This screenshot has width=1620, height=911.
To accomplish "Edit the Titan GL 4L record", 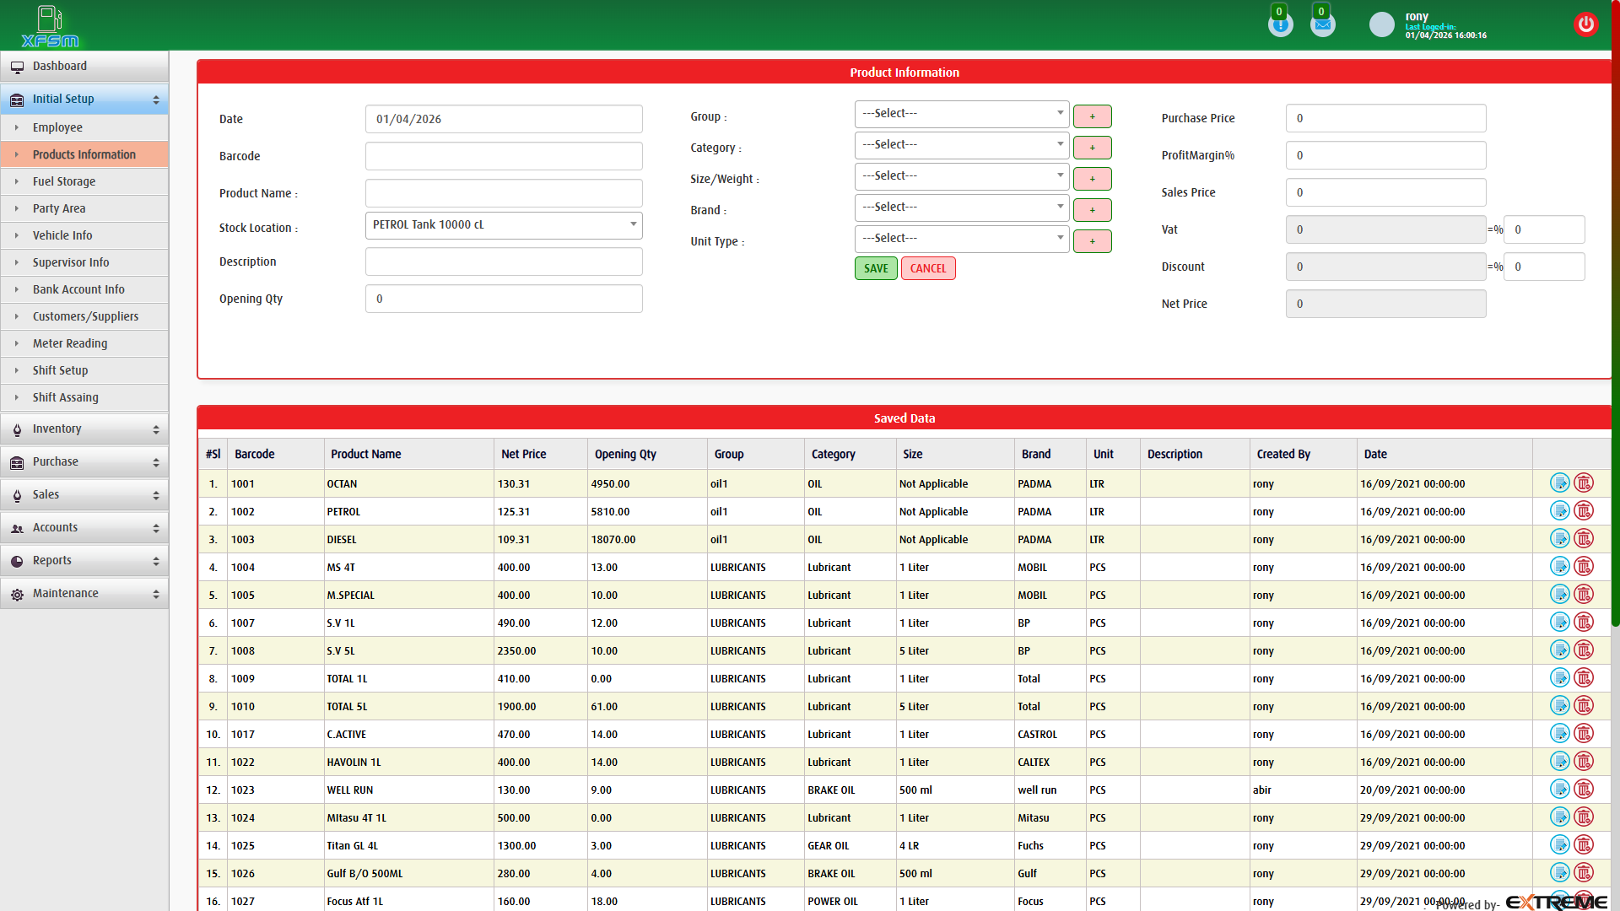I will point(1559,844).
